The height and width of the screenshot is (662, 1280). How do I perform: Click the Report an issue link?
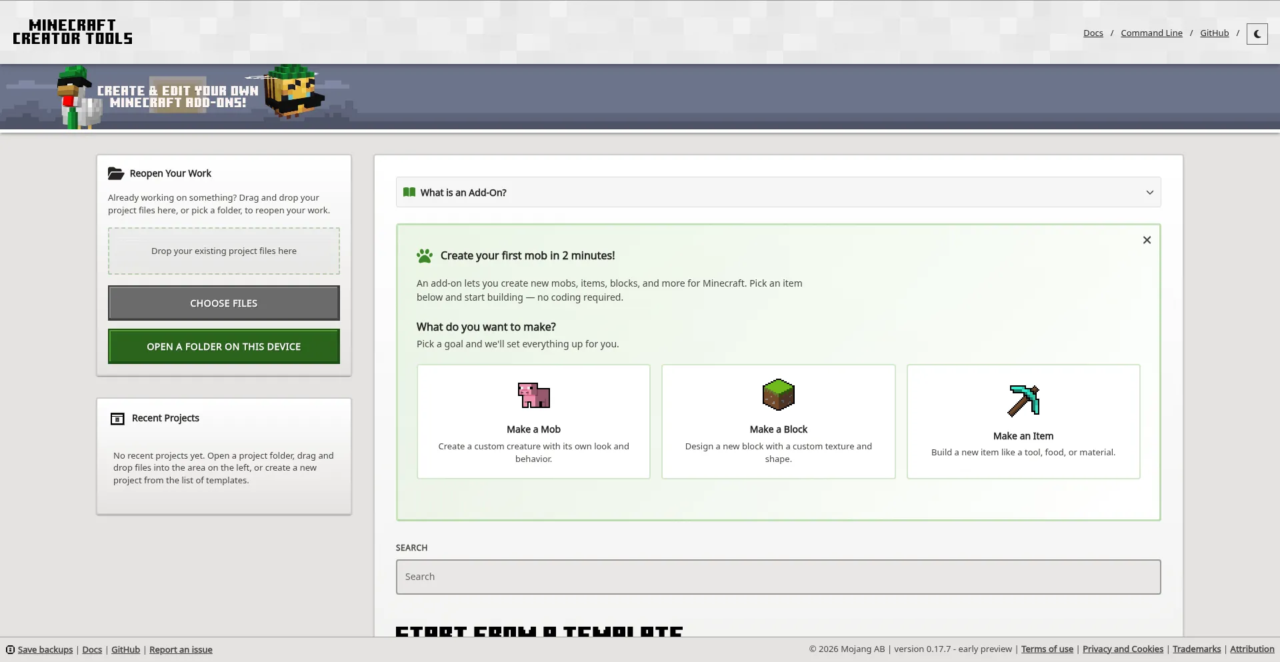point(181,649)
